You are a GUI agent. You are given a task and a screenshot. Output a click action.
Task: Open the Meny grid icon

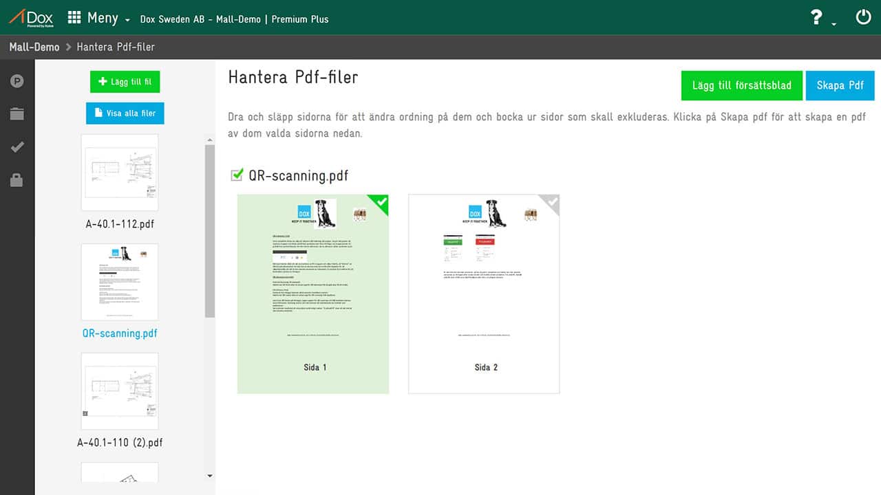tap(74, 18)
